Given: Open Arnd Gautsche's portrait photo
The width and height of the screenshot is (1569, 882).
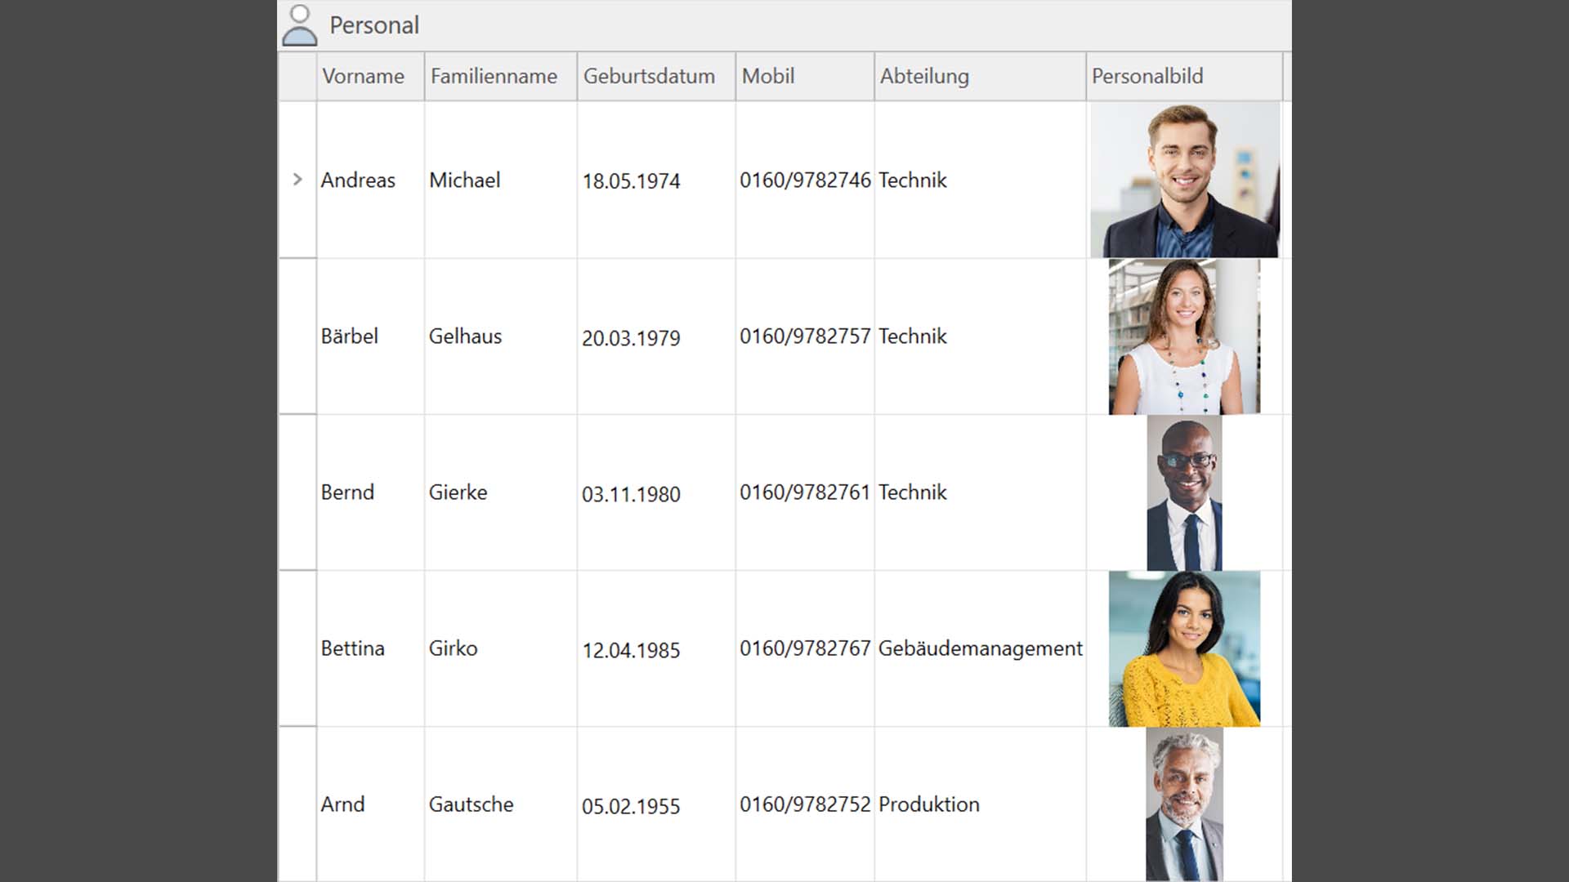Looking at the screenshot, I should point(1184,804).
